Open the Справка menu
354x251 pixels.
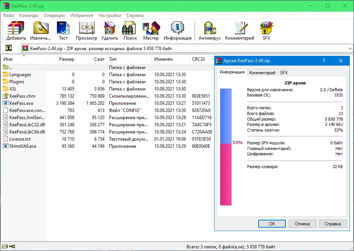click(135, 15)
